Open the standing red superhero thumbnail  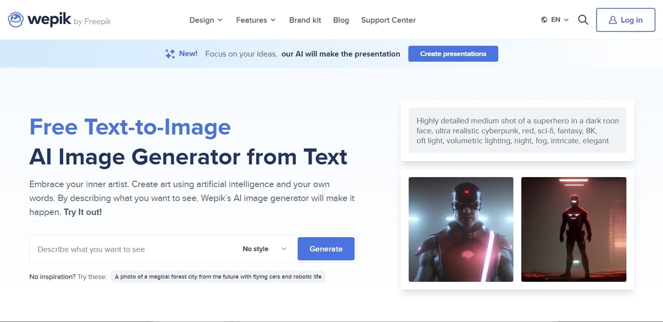(x=574, y=229)
